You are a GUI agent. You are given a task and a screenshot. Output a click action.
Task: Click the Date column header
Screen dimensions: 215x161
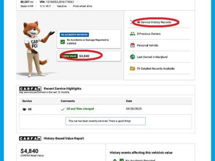(x=129, y=101)
